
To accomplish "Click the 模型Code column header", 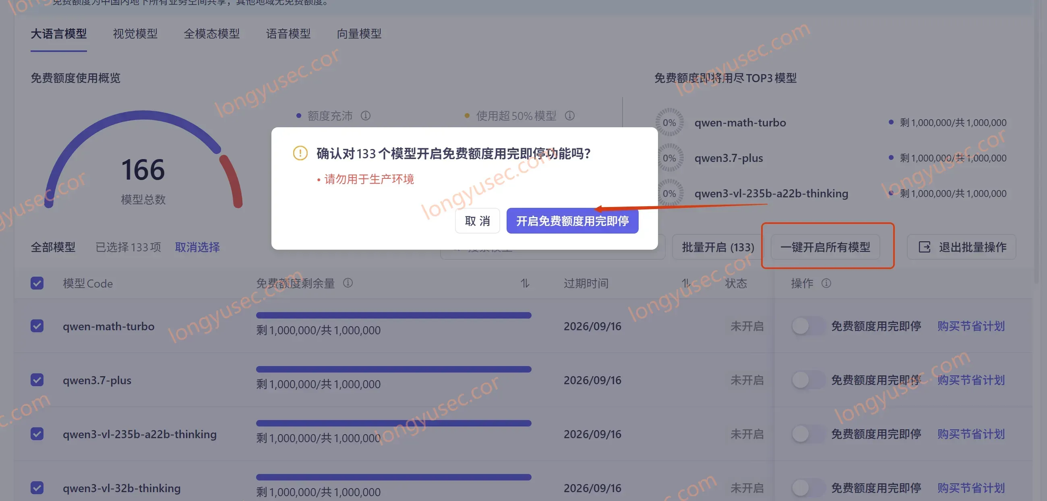I will point(88,283).
